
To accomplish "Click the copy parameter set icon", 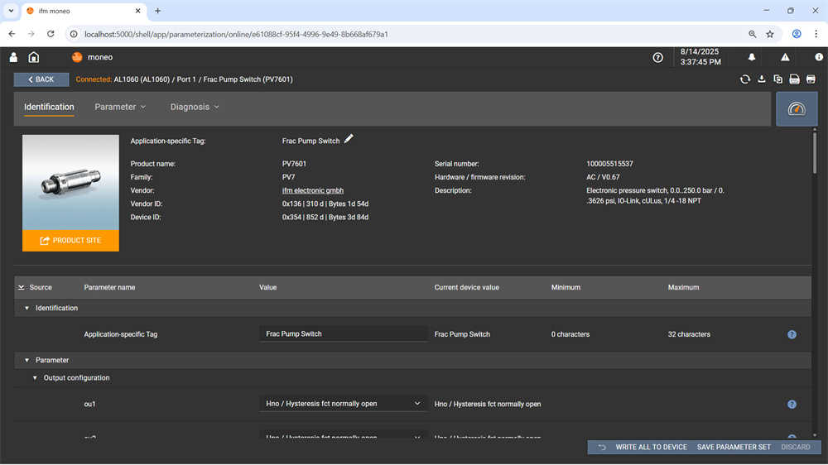I will click(x=777, y=79).
